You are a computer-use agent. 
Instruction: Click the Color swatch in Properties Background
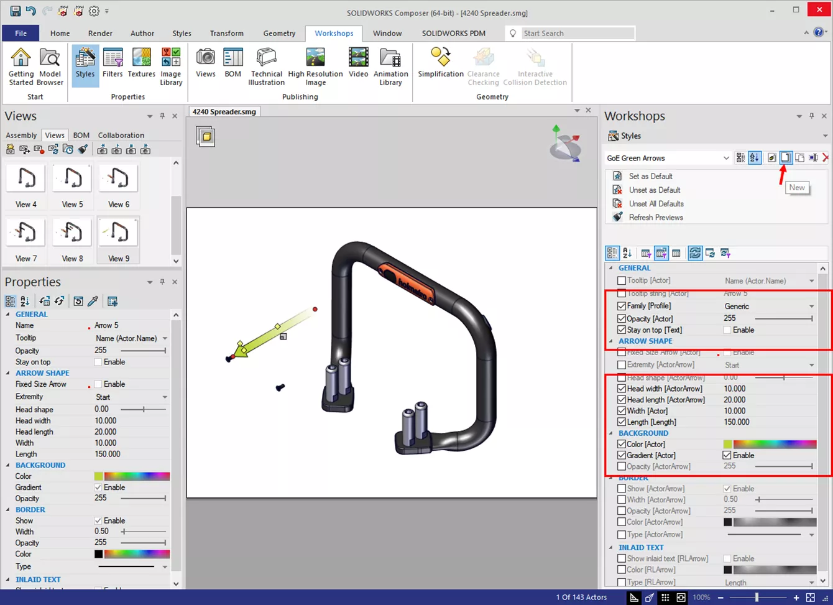(99, 476)
